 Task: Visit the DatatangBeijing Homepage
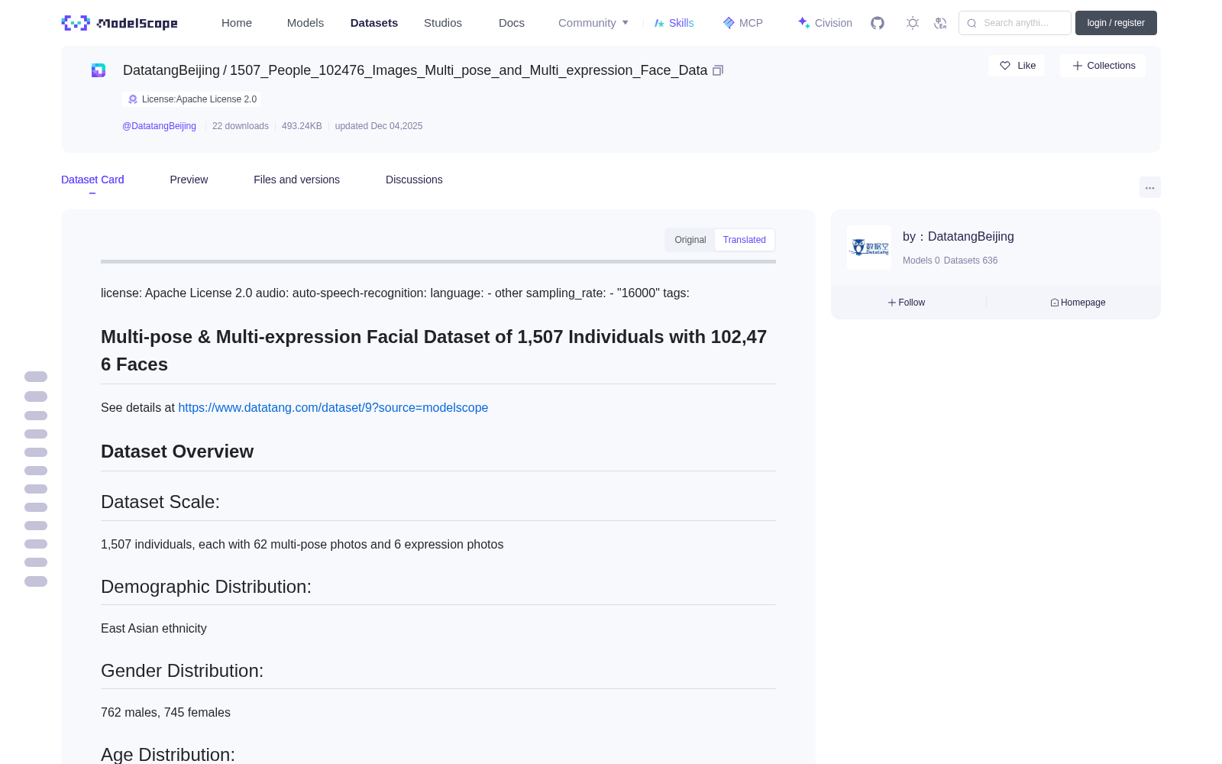coord(1078,303)
